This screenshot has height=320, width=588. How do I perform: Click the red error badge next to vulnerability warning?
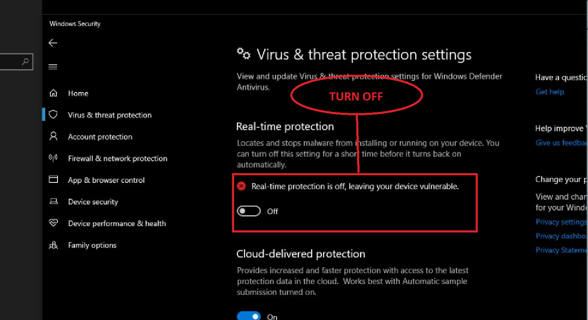[x=240, y=186]
